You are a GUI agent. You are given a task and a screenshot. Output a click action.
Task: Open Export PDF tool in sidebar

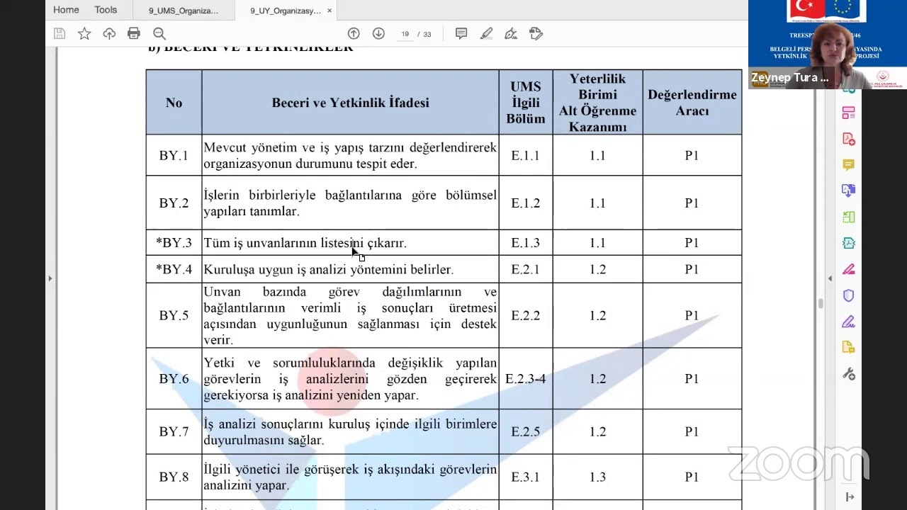pos(848,191)
